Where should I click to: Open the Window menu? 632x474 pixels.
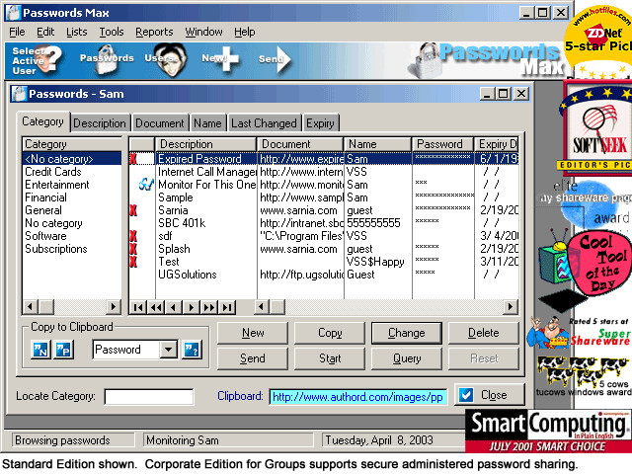pos(203,32)
